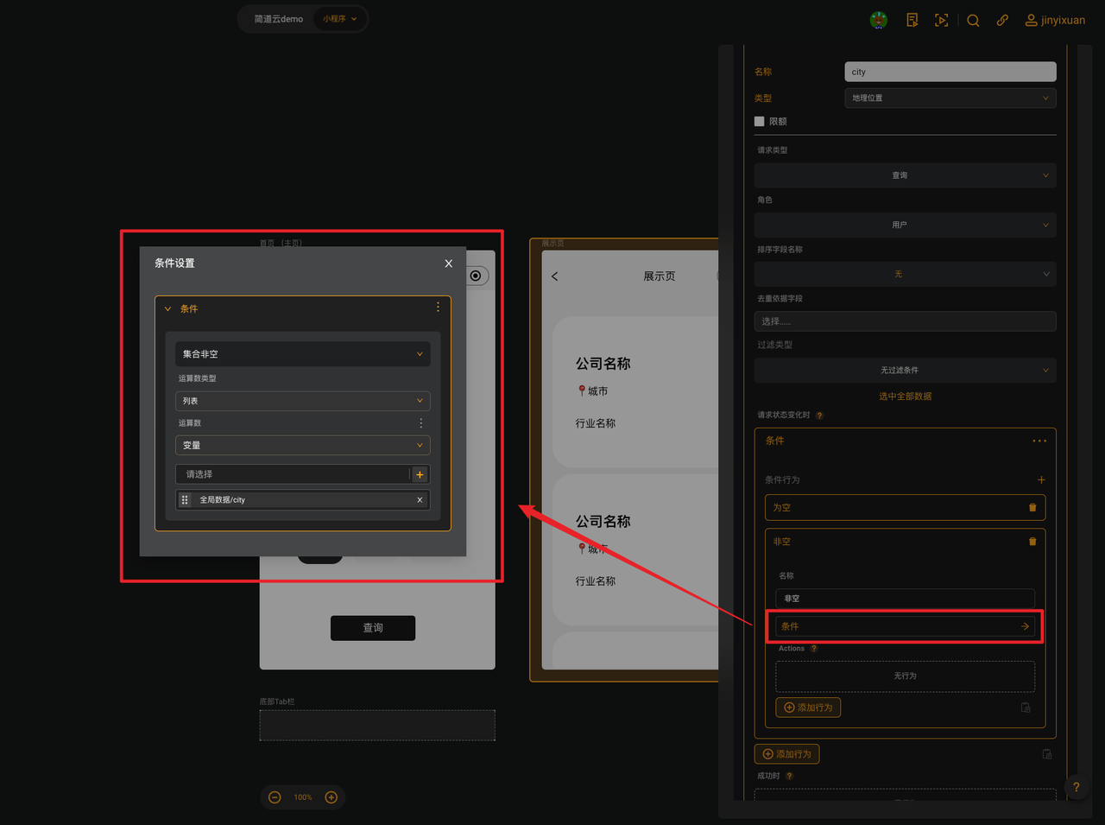Click the 名称 input field containing city
Image resolution: width=1105 pixels, height=825 pixels.
coord(950,72)
